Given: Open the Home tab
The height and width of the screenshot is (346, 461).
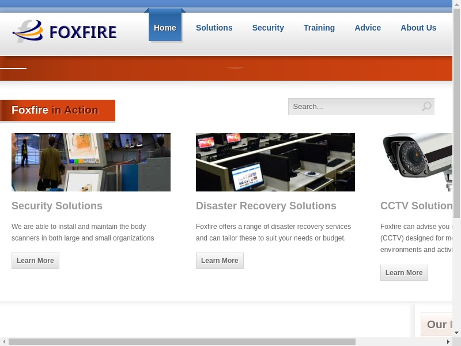Looking at the screenshot, I should (165, 28).
